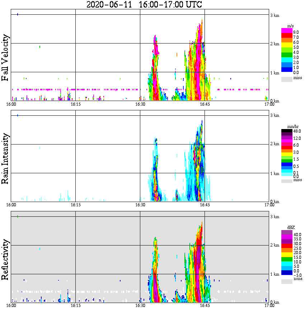Click the 2.0 value in the m/s legend
Screen dimensions: 305x312
click(x=296, y=63)
